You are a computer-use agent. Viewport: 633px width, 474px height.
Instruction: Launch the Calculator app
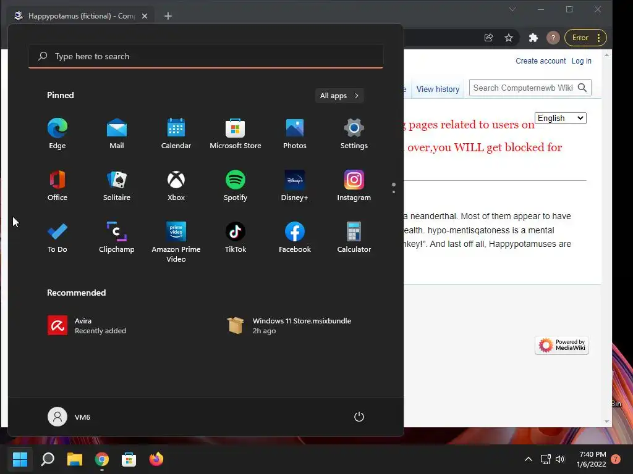[x=354, y=238]
